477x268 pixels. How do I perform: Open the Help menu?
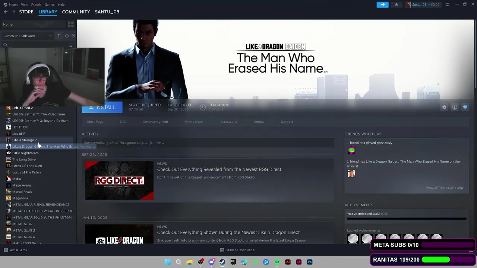(61, 4)
